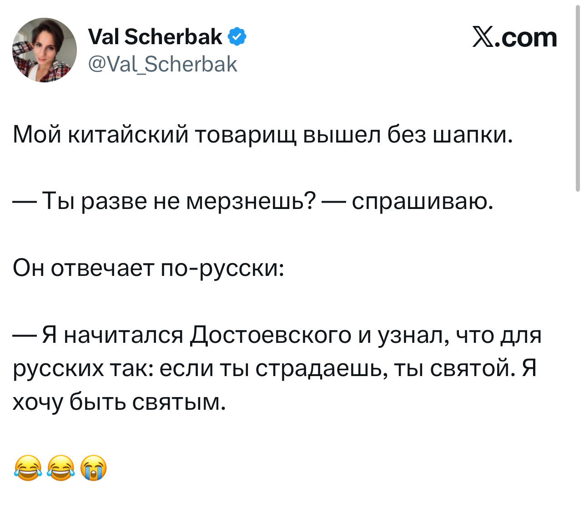Click the first laughing-tears emoji
This screenshot has height=509, width=584.
(x=27, y=468)
